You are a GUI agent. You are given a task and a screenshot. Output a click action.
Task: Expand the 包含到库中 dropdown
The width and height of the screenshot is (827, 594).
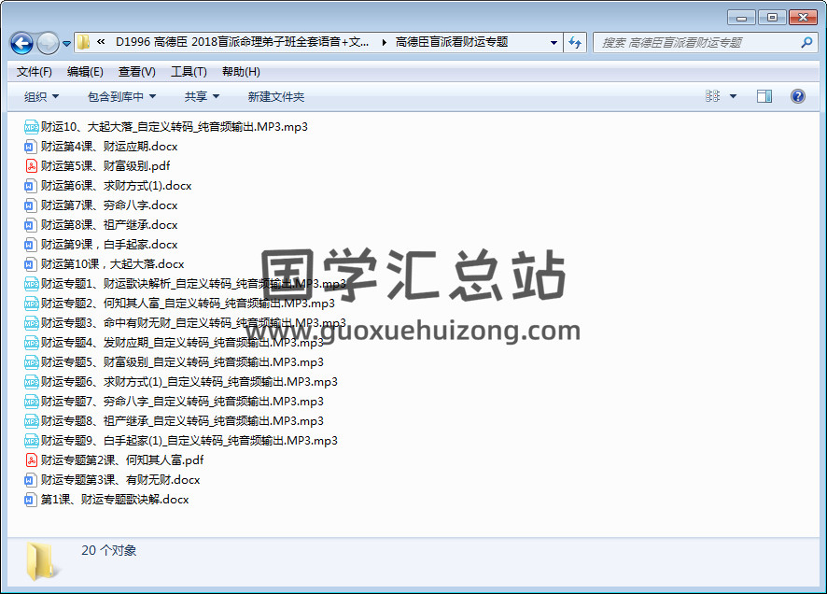122,96
